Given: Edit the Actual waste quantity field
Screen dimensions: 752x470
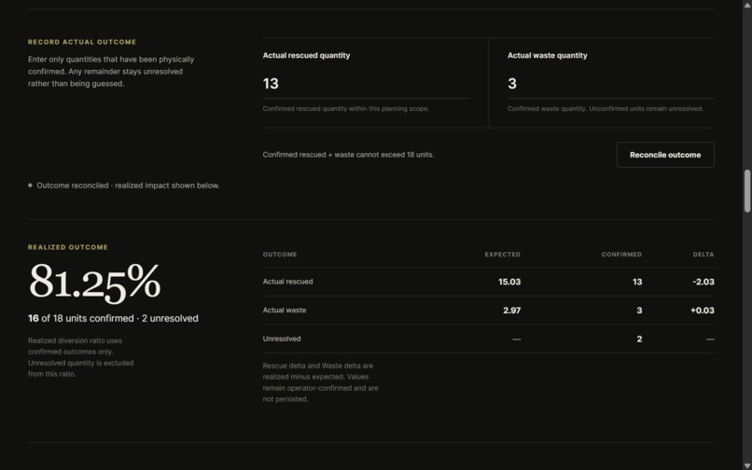Looking at the screenshot, I should pos(610,84).
